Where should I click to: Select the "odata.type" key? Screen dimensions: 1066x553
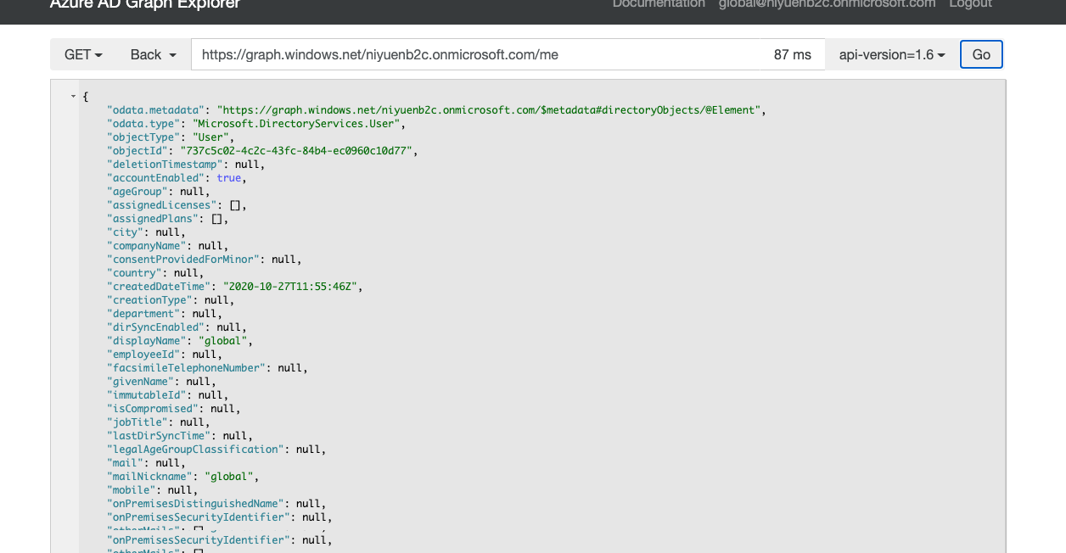(144, 124)
